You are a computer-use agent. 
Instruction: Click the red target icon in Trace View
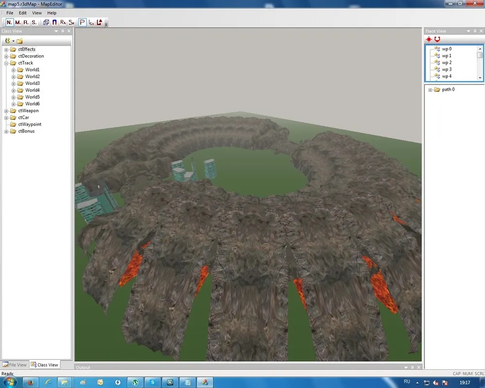(x=429, y=39)
